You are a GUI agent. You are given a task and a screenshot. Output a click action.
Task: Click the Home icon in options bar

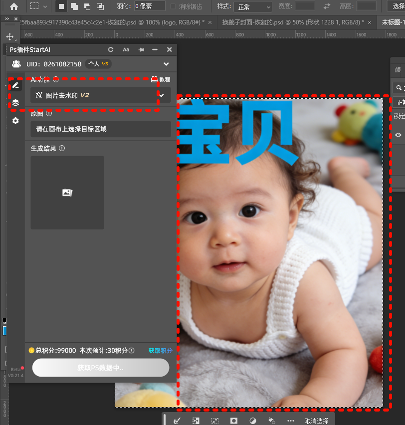click(x=14, y=6)
